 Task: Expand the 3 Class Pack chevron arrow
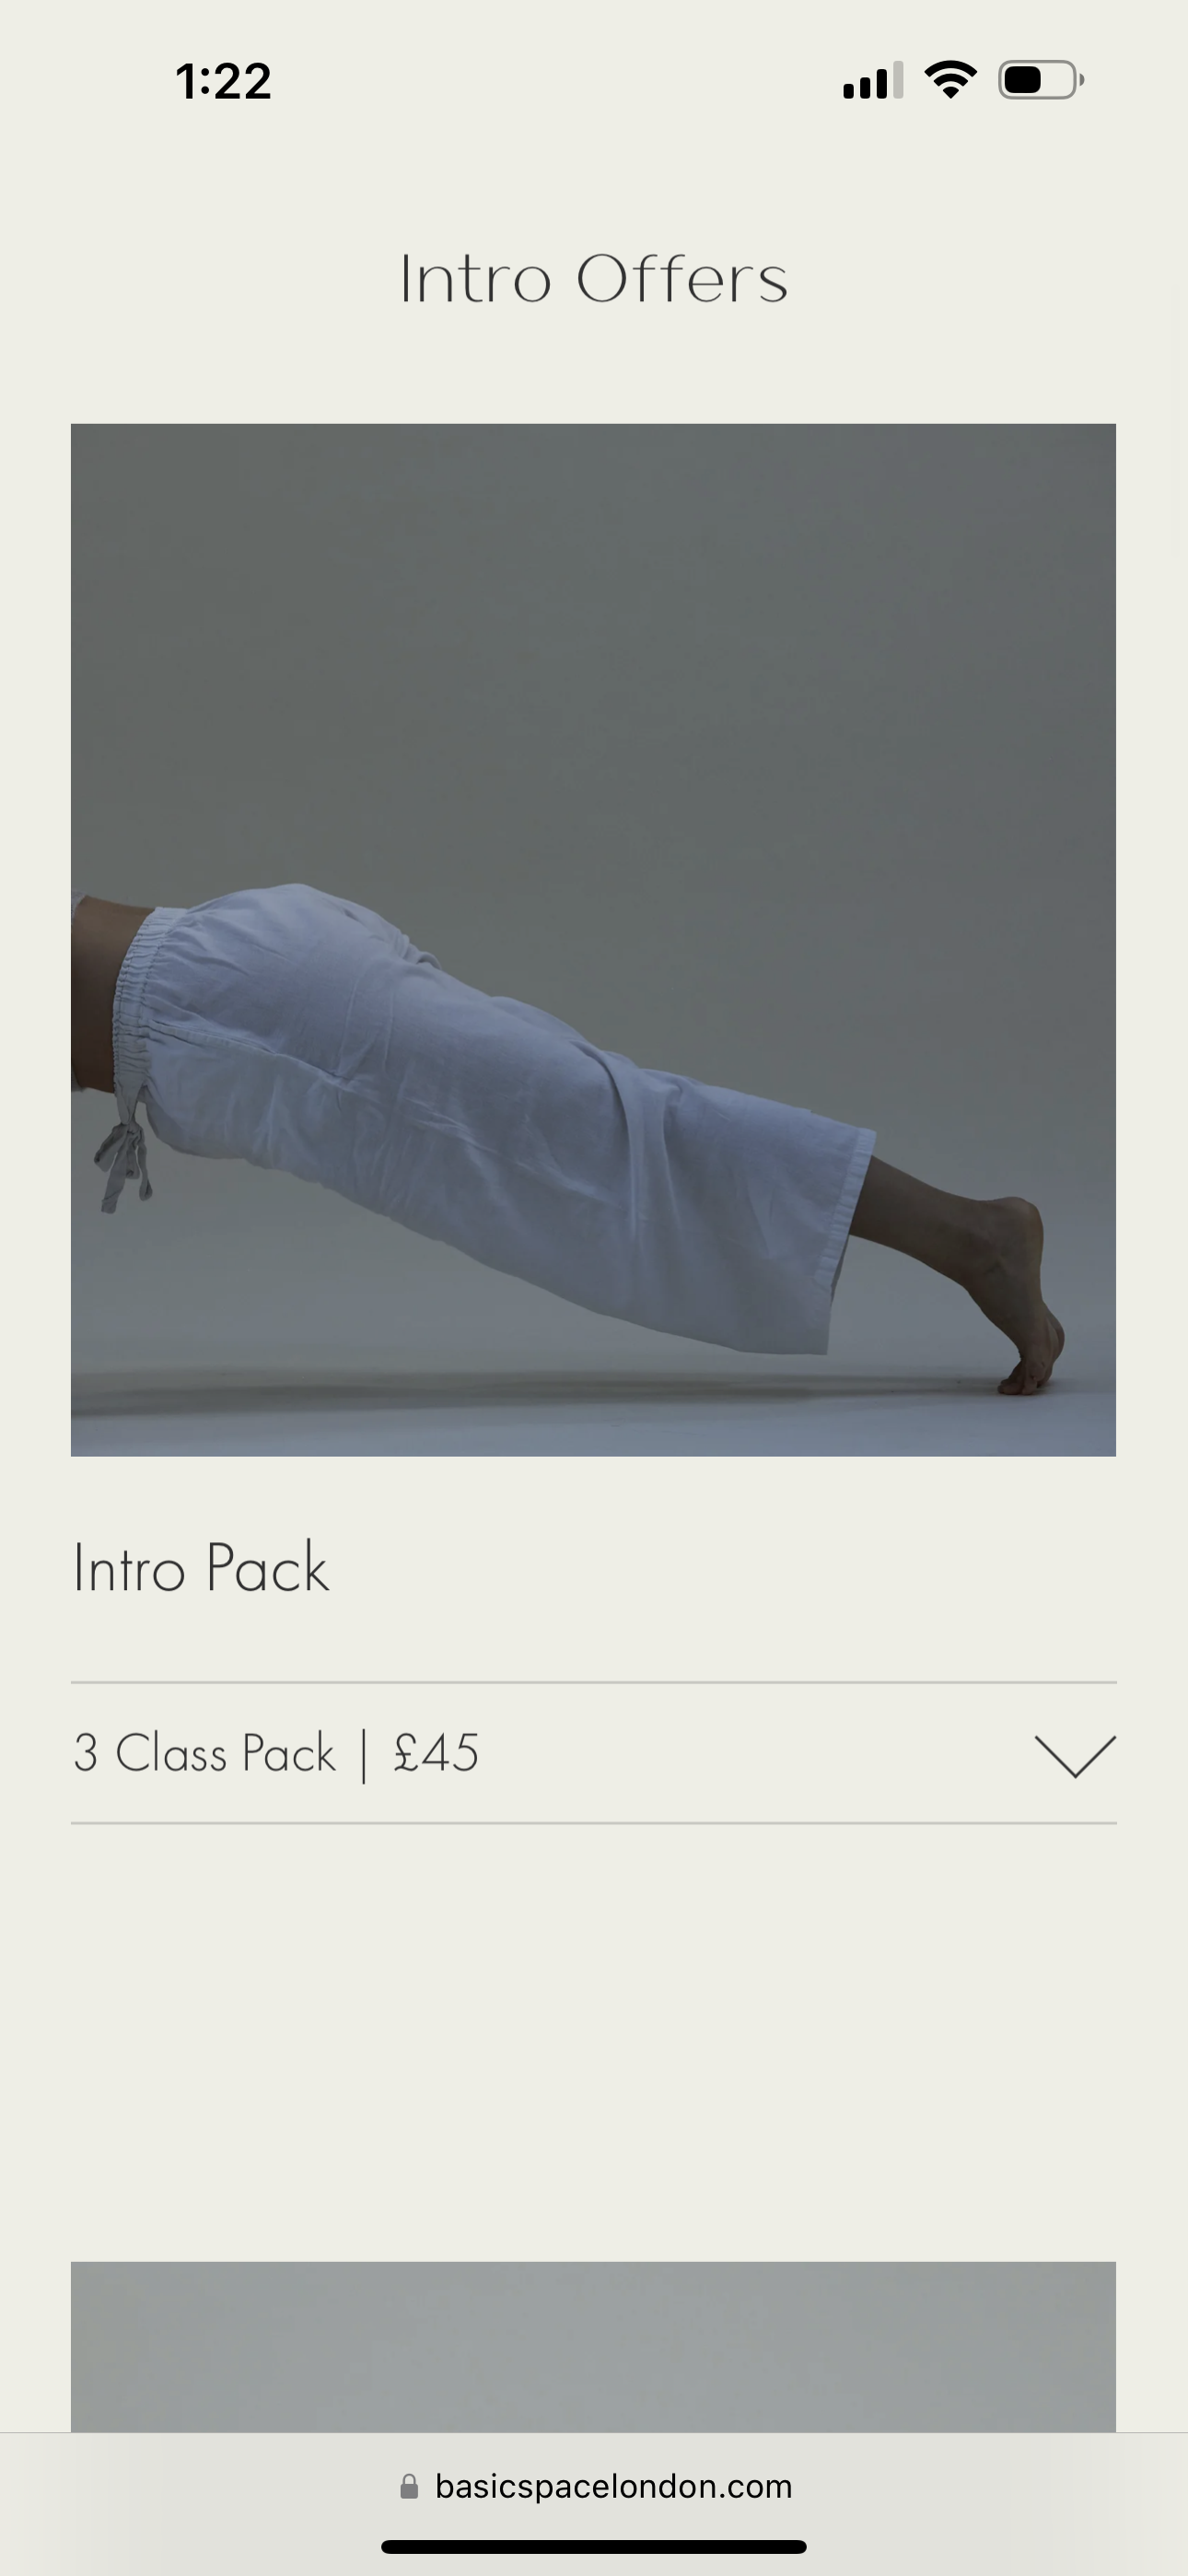click(x=1075, y=1756)
